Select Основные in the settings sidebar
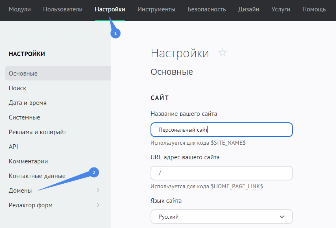Viewport: 336px width, 228px height. pyautogui.click(x=23, y=74)
